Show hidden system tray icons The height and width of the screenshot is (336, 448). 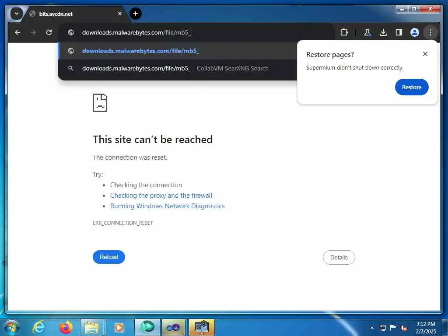point(372,328)
